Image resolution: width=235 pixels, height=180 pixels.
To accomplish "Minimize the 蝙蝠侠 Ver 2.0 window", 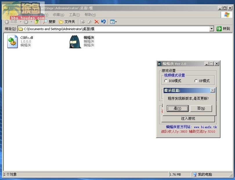I will click(x=207, y=64).
